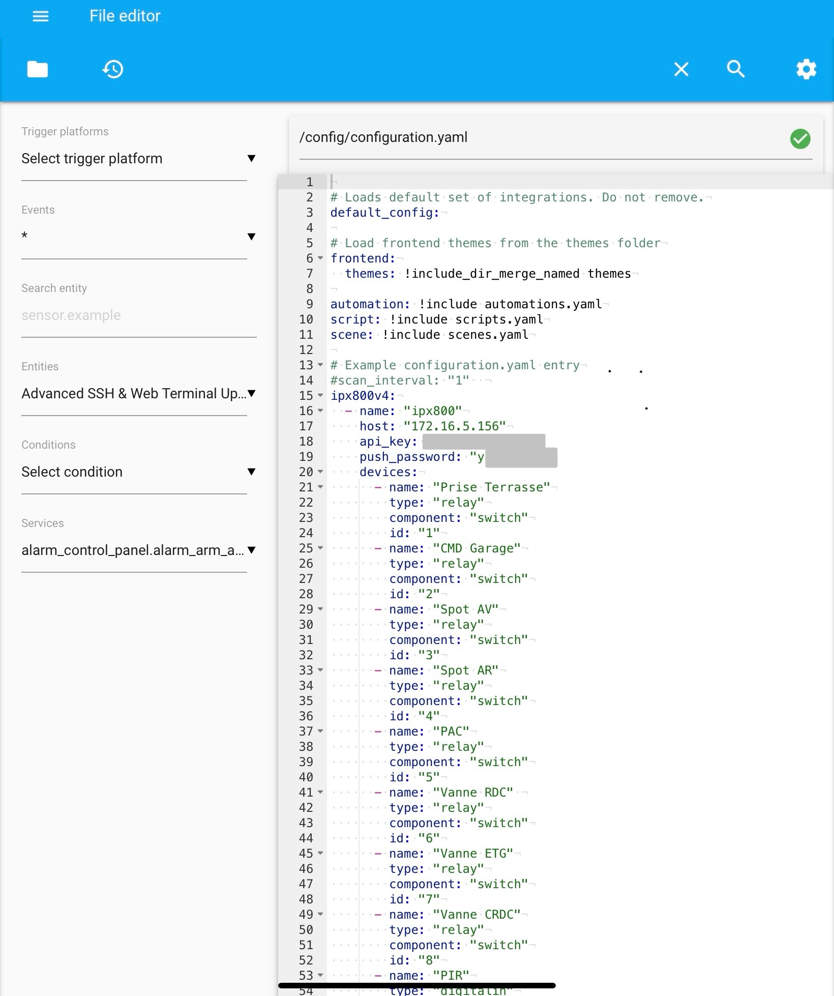This screenshot has width=834, height=996.
Task: Open the Entities dropdown list
Action: click(x=137, y=394)
